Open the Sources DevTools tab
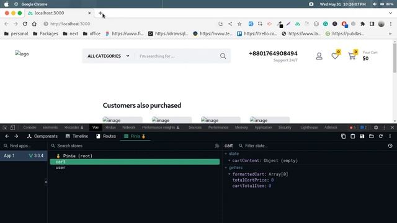The height and width of the screenshot is (223, 397). click(x=195, y=128)
